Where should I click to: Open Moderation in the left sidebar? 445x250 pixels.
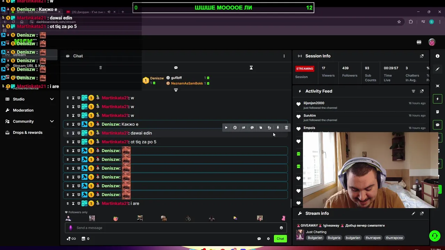23,110
